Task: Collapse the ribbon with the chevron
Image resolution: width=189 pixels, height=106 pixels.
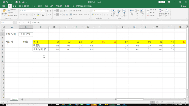Action: click(x=187, y=19)
